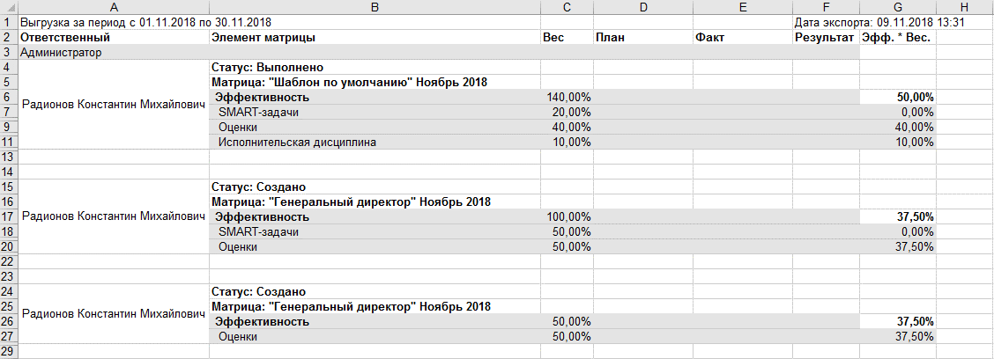The width and height of the screenshot is (994, 359).
Task: Click the 'Эфф. * Вес.' header cell
Action: [x=896, y=38]
